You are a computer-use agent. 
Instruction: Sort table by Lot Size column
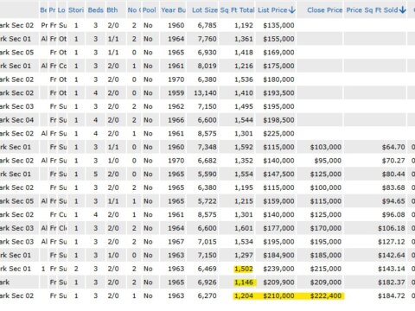pos(205,10)
